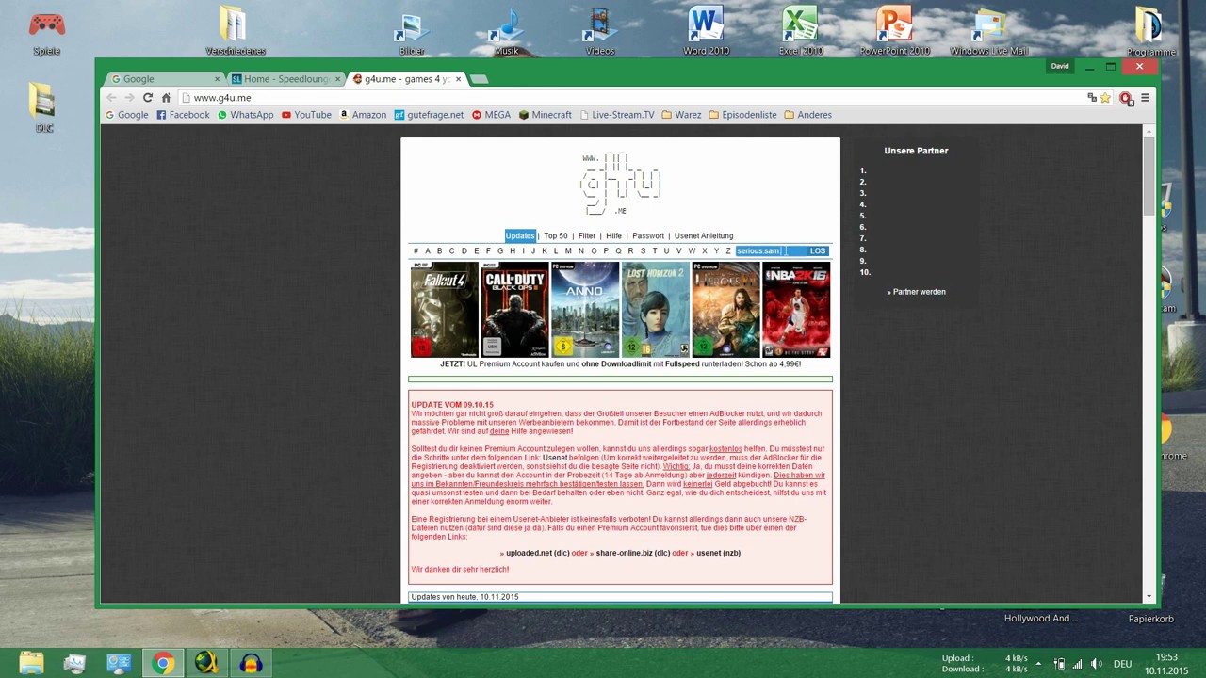This screenshot has height=678, width=1206.
Task: Open network signal tray icon
Action: tap(1077, 664)
